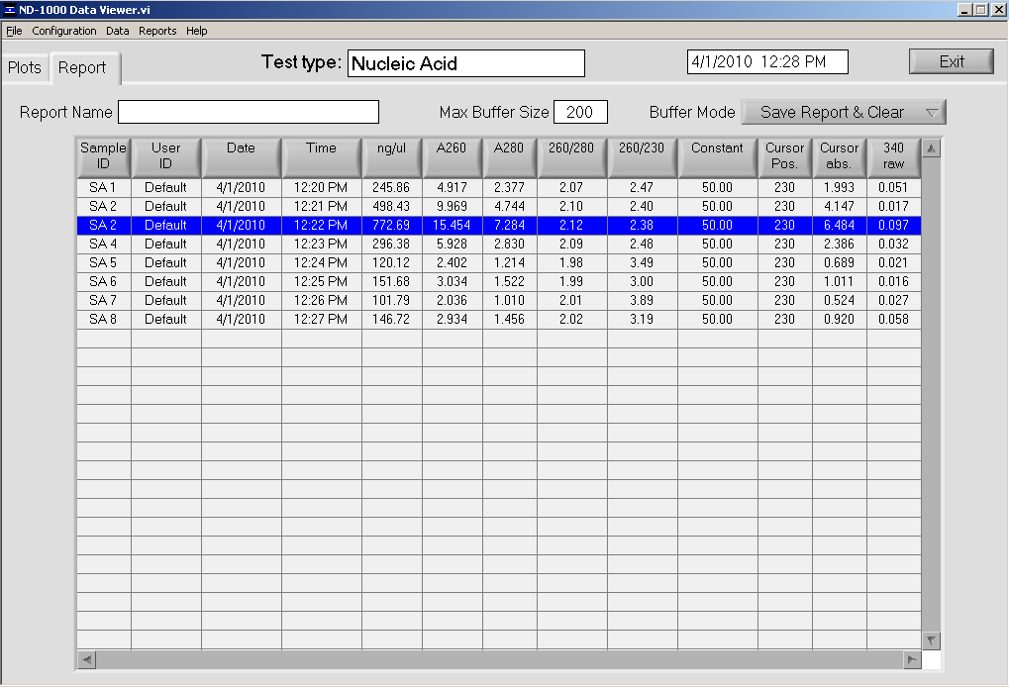1009x687 pixels.
Task: Click the 498.43 ng/ul value
Action: (x=391, y=207)
